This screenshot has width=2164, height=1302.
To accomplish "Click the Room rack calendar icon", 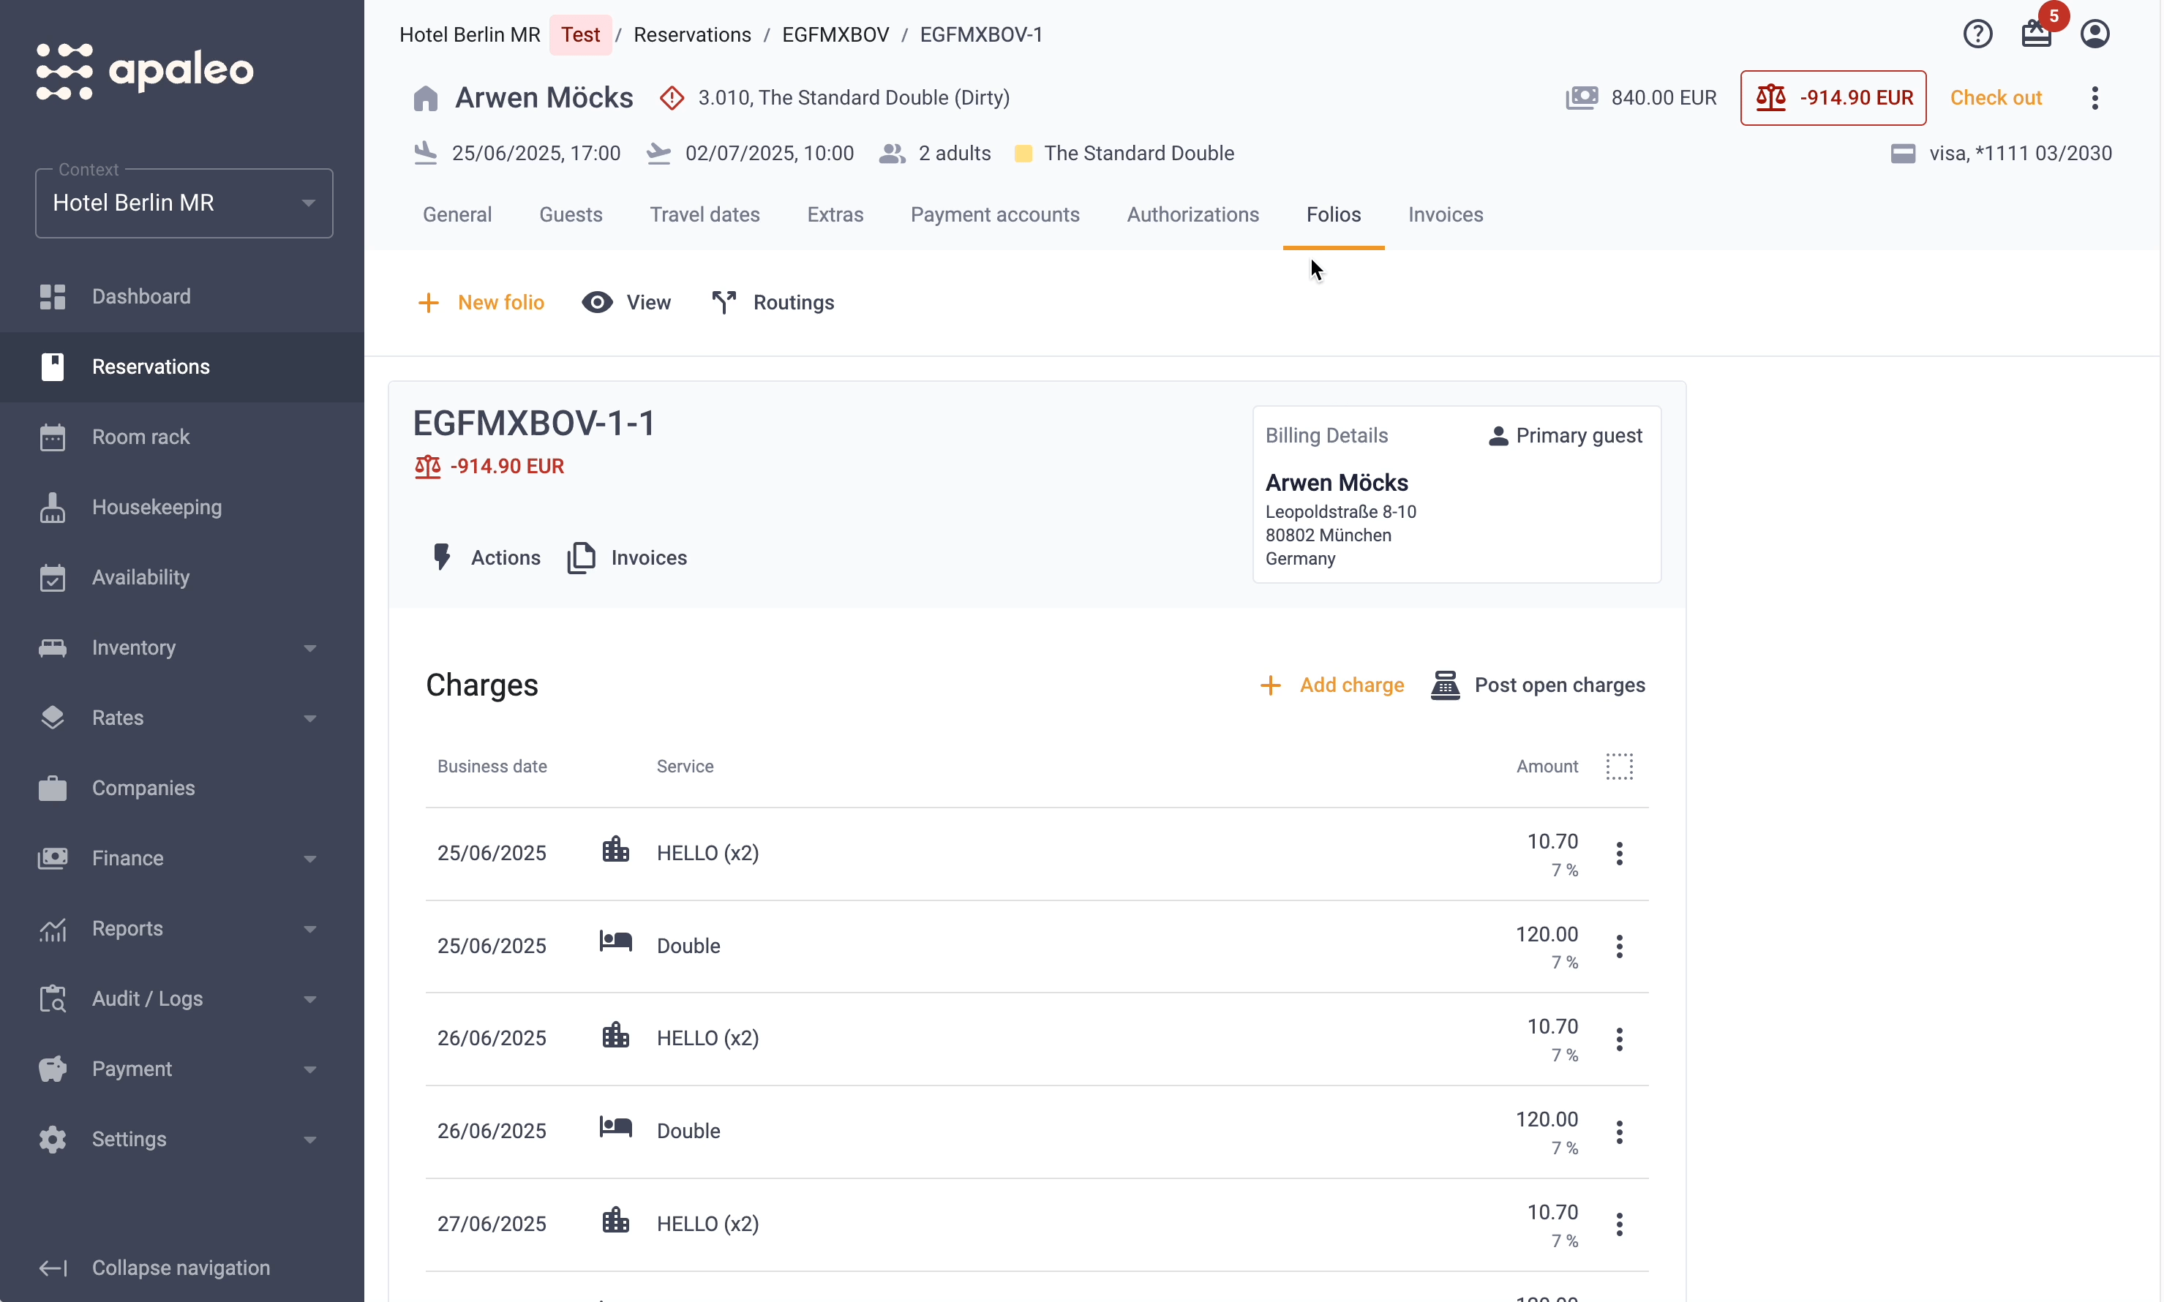I will point(53,437).
